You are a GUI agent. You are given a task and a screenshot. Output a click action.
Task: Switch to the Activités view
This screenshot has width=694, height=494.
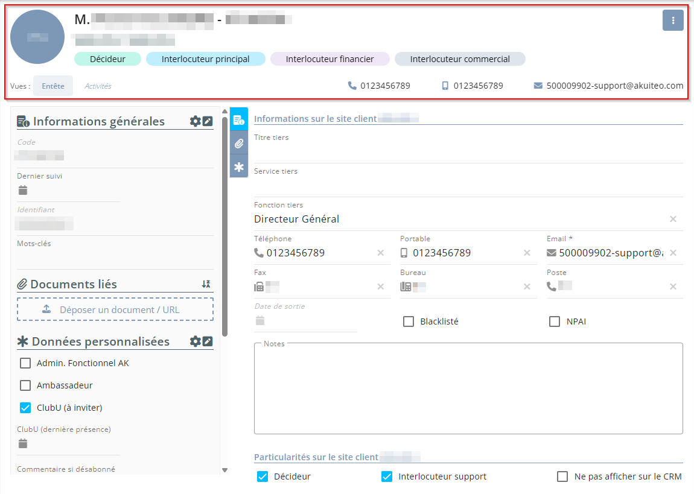tap(98, 86)
